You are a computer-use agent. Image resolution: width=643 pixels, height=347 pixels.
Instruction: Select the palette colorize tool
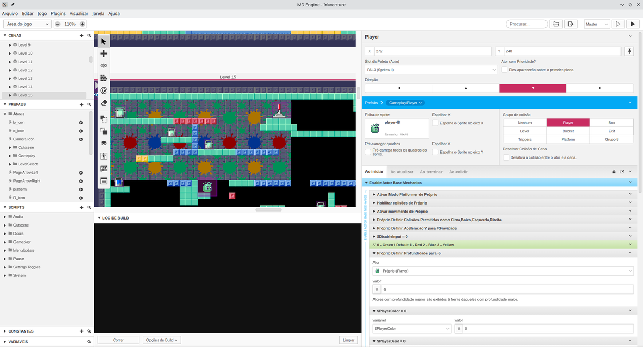(x=103, y=90)
